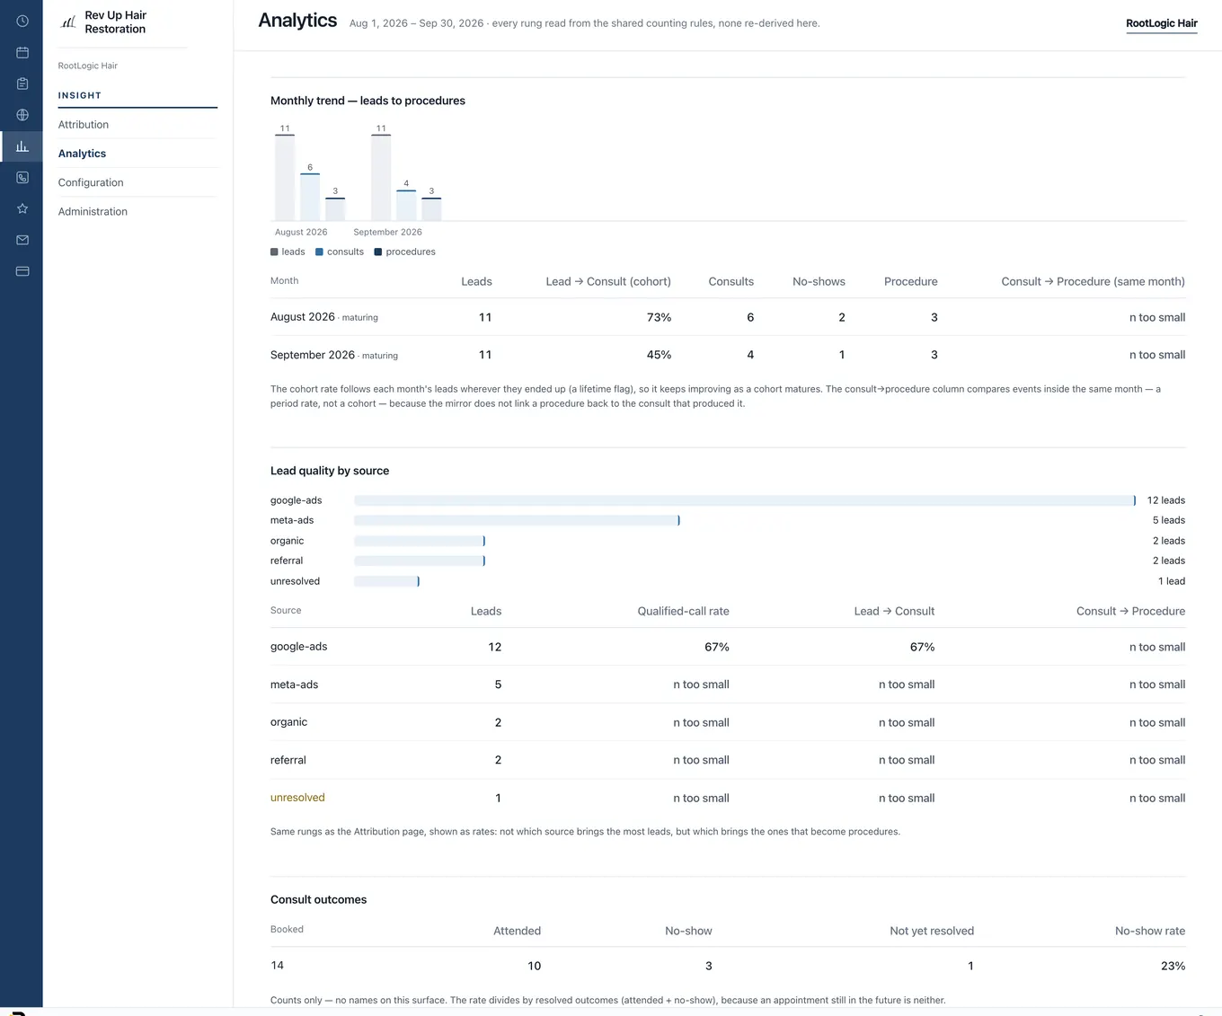Click the meta-ads lead quality bar
The height and width of the screenshot is (1016, 1222).
(x=517, y=520)
